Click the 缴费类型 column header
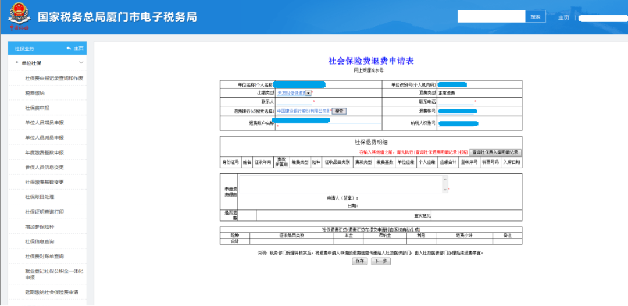This screenshot has height=306, width=628. pyautogui.click(x=299, y=162)
